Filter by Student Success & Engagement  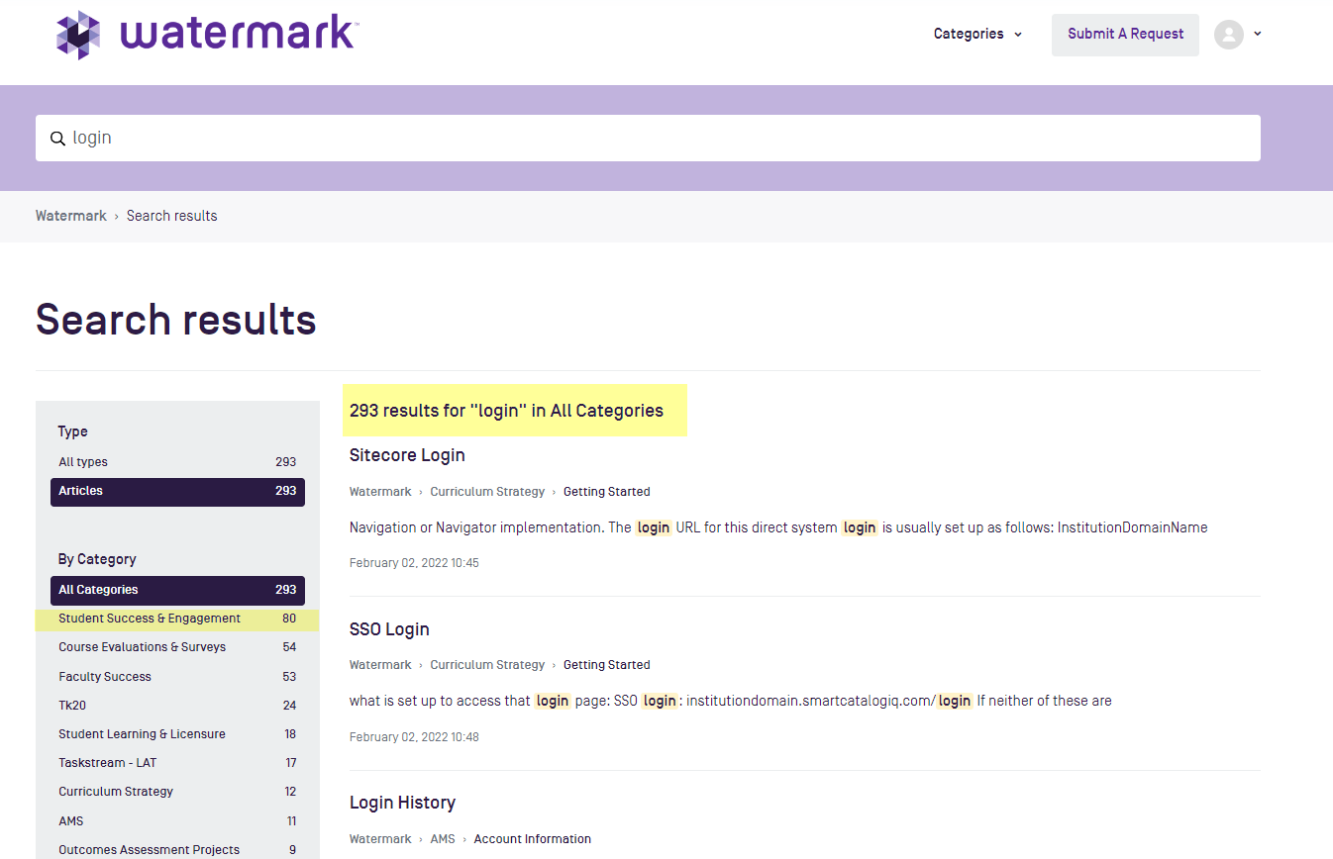coord(177,619)
